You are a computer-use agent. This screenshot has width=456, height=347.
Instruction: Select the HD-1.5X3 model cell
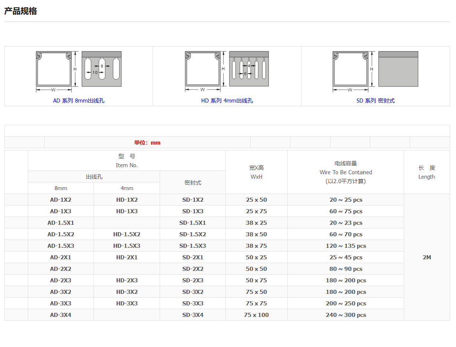pos(127,246)
